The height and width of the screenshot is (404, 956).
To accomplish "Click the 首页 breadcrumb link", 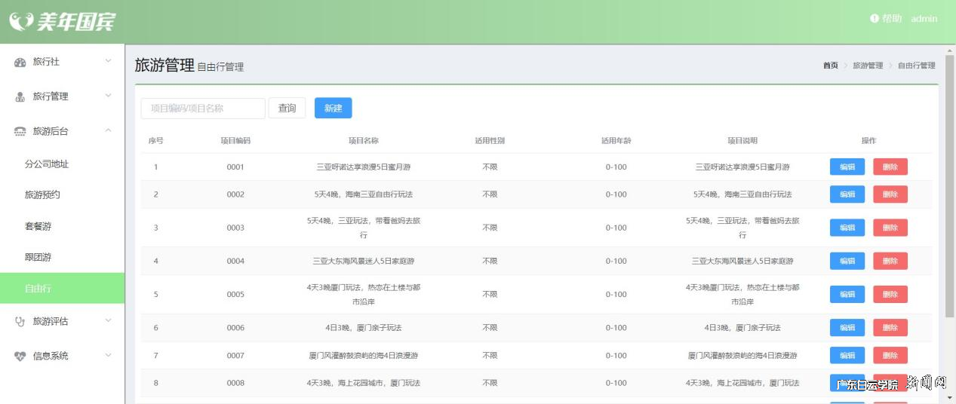I will coord(830,66).
